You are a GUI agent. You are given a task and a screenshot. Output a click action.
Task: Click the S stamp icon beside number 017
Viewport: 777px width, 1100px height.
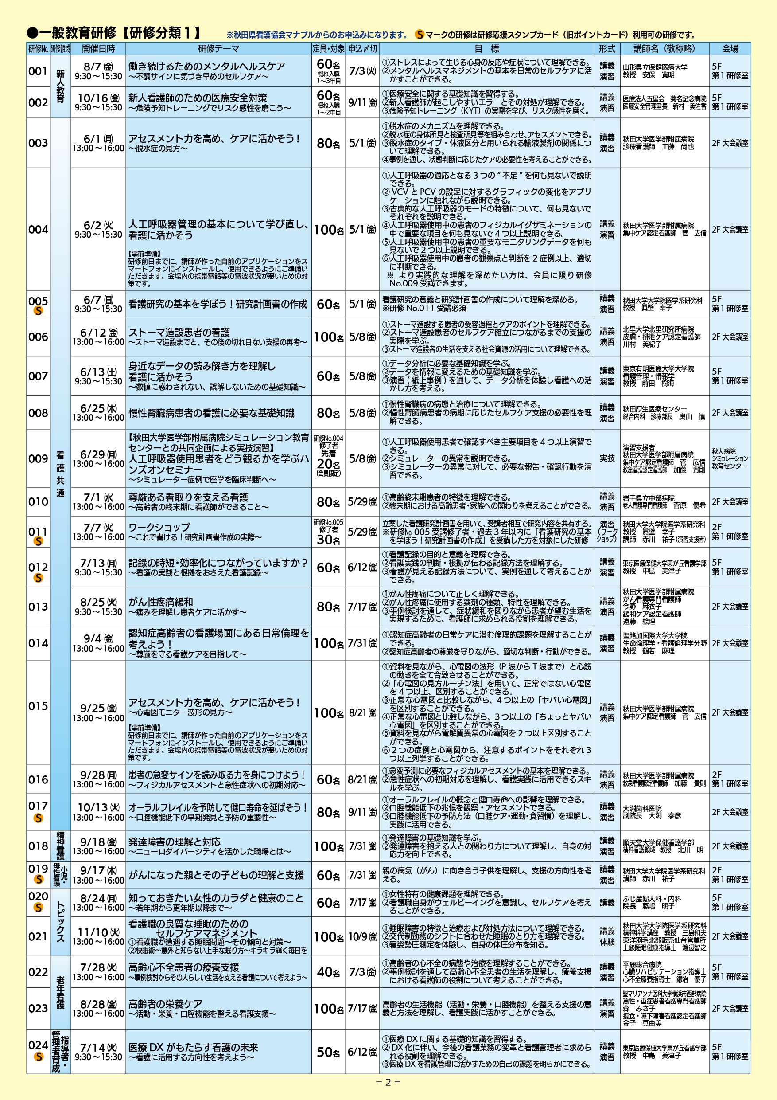(38, 818)
